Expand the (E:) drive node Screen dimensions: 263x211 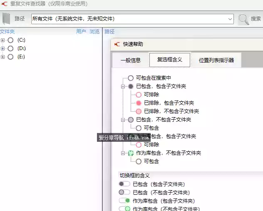[2, 57]
